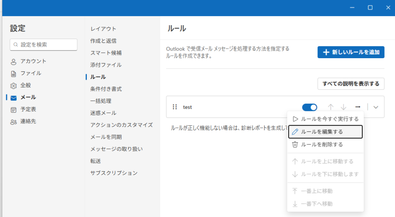The height and width of the screenshot is (217, 395).
Task: Open 条件付き書式 settings page
Action: click(x=106, y=89)
